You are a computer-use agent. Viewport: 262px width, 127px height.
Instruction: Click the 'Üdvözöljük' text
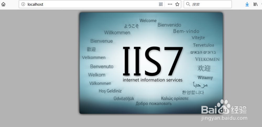(x=124, y=99)
